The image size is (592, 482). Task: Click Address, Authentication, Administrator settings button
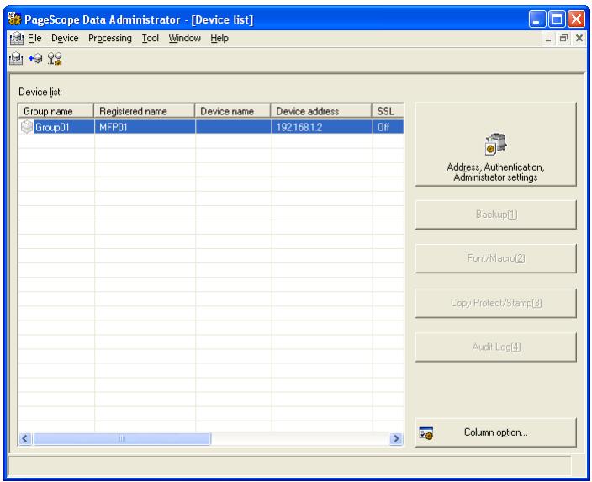point(496,145)
